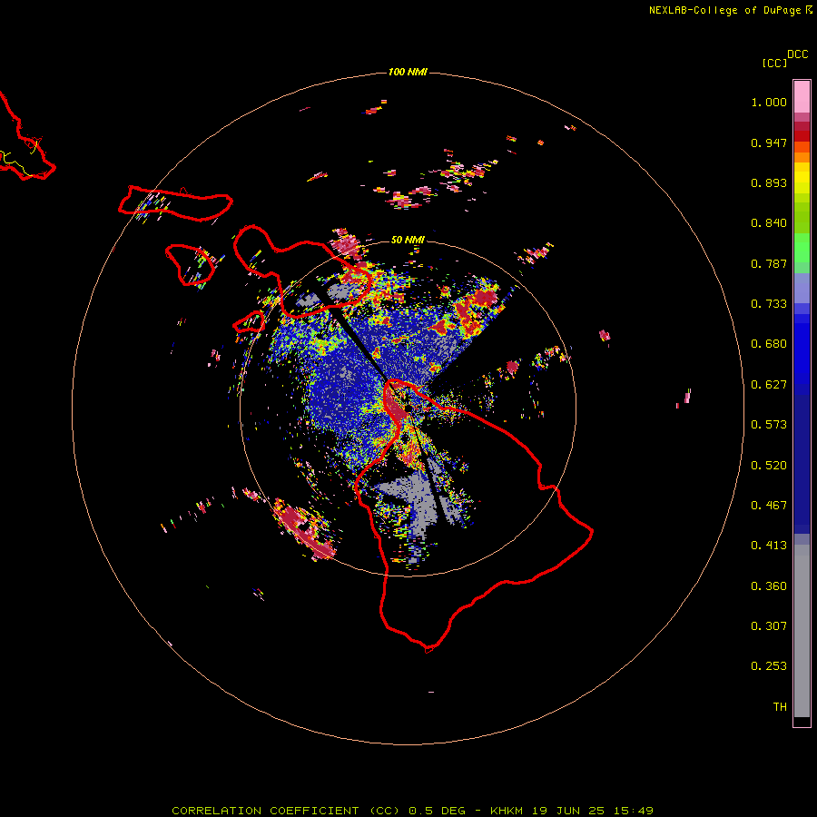Click the 0.360 colorbar value label
The image size is (817, 817).
point(769,586)
